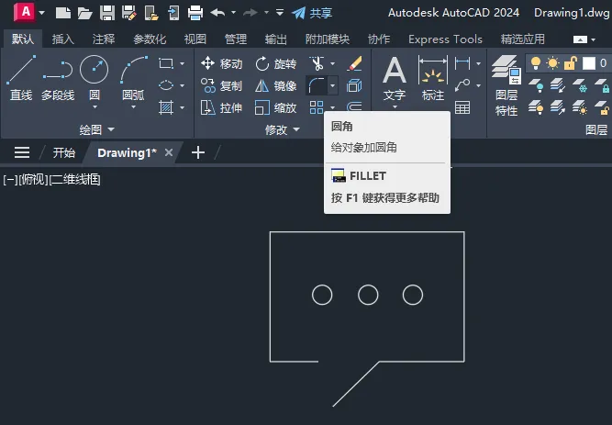Click the Array tool icon
The width and height of the screenshot is (612, 425).
pyautogui.click(x=317, y=107)
